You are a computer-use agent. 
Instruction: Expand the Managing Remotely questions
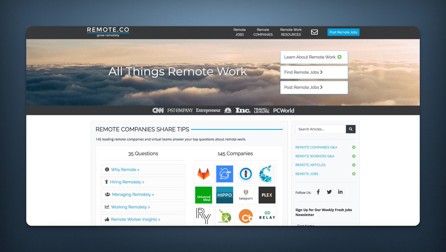point(143,194)
